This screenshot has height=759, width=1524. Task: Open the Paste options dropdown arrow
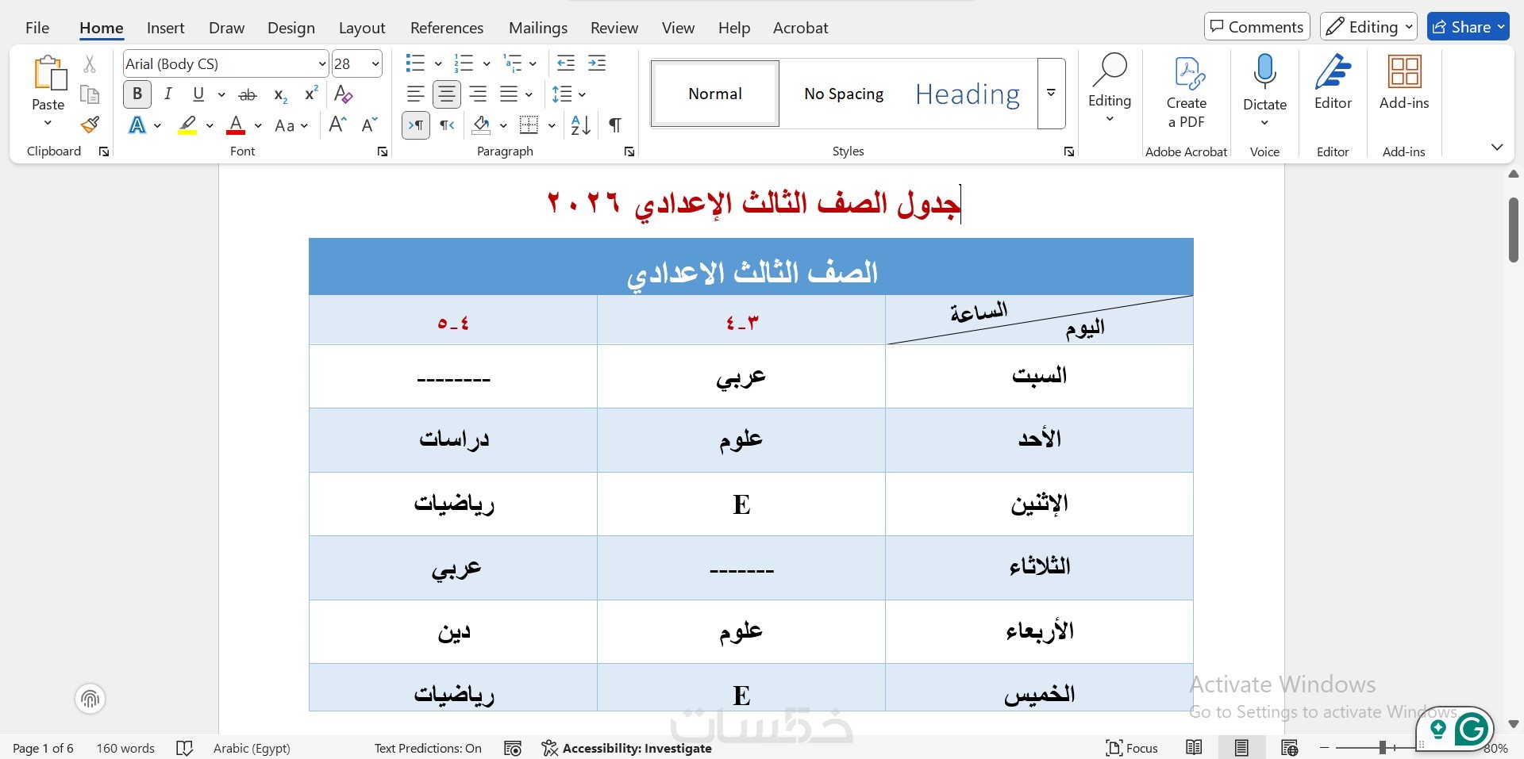[x=48, y=123]
